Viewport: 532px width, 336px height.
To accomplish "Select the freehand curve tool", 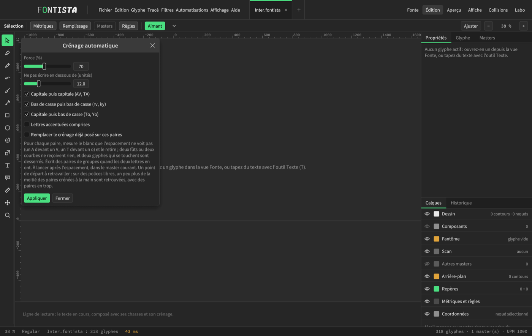I will pyautogui.click(x=7, y=78).
